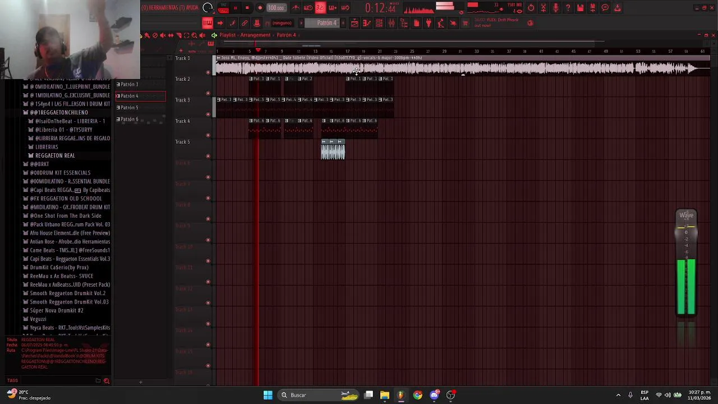Click the Patrón 4 breadcrumb in the playlist title

[286, 35]
